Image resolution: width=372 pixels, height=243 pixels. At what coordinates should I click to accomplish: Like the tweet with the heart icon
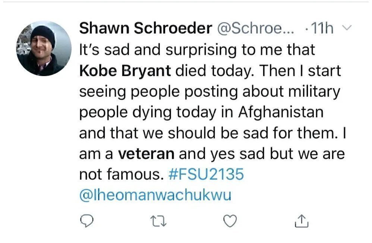click(x=230, y=222)
